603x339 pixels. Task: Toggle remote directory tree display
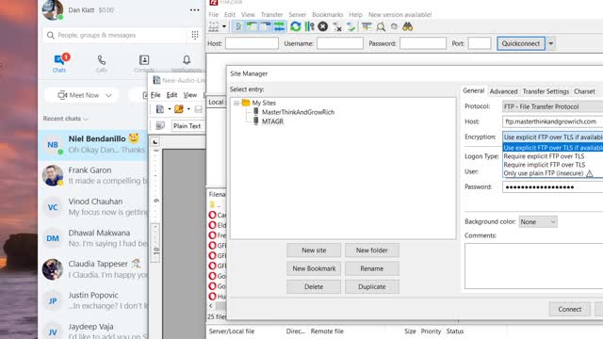point(266,26)
